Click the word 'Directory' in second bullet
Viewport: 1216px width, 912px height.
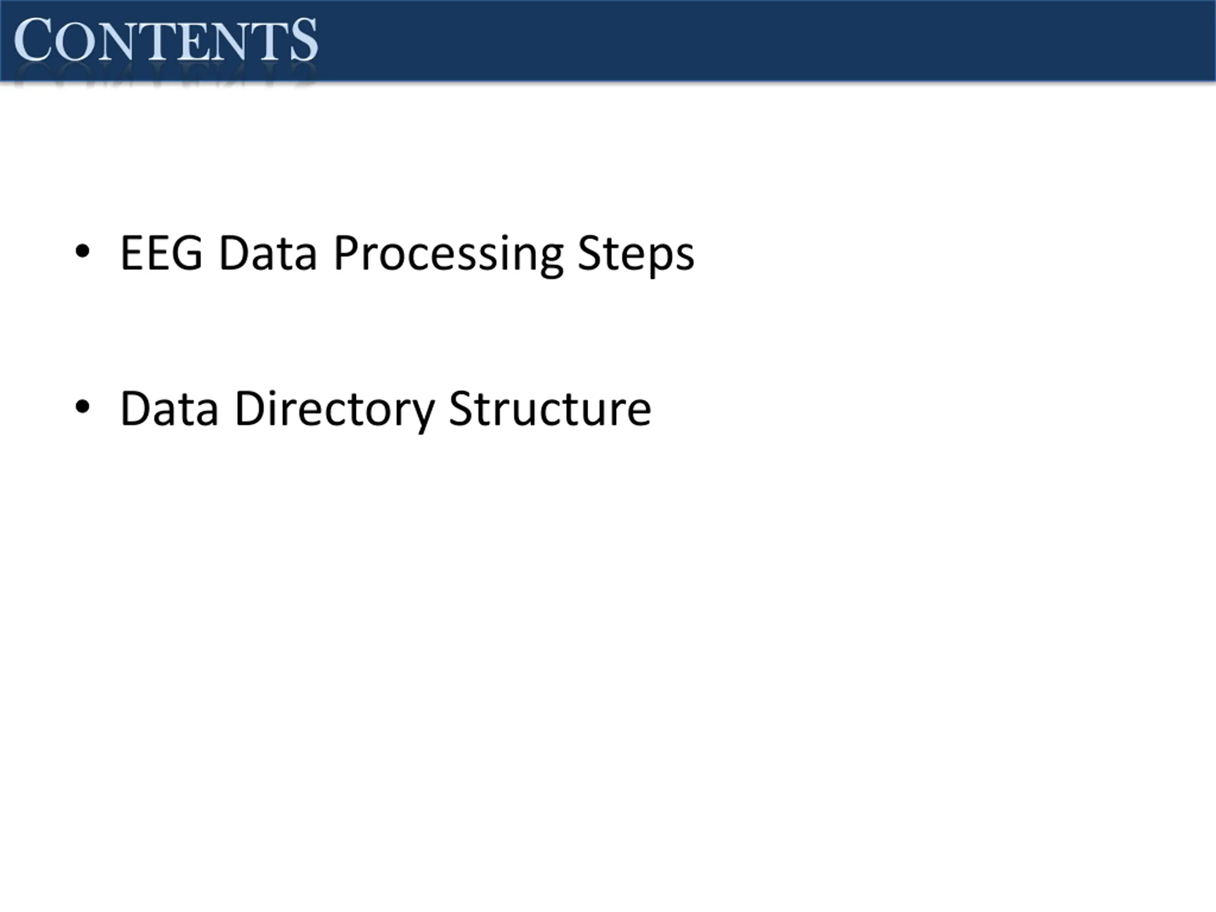pos(334,409)
